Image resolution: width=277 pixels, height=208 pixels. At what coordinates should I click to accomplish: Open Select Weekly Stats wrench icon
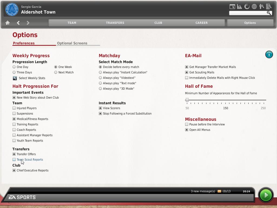[x=15, y=78]
